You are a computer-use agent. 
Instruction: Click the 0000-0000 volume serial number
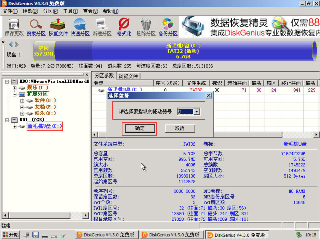pos(184,191)
